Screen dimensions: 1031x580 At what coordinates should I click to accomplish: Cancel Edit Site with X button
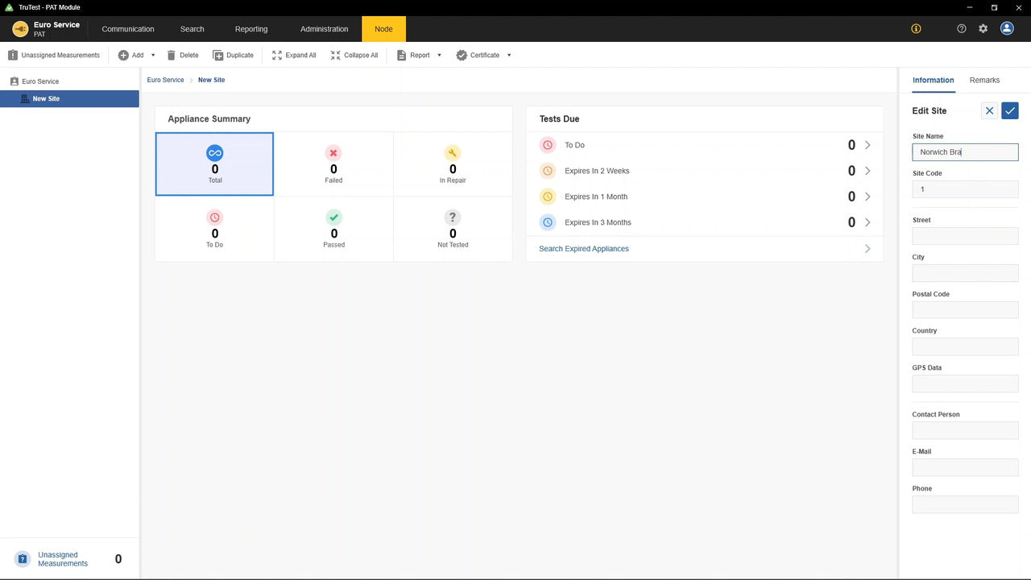click(989, 111)
